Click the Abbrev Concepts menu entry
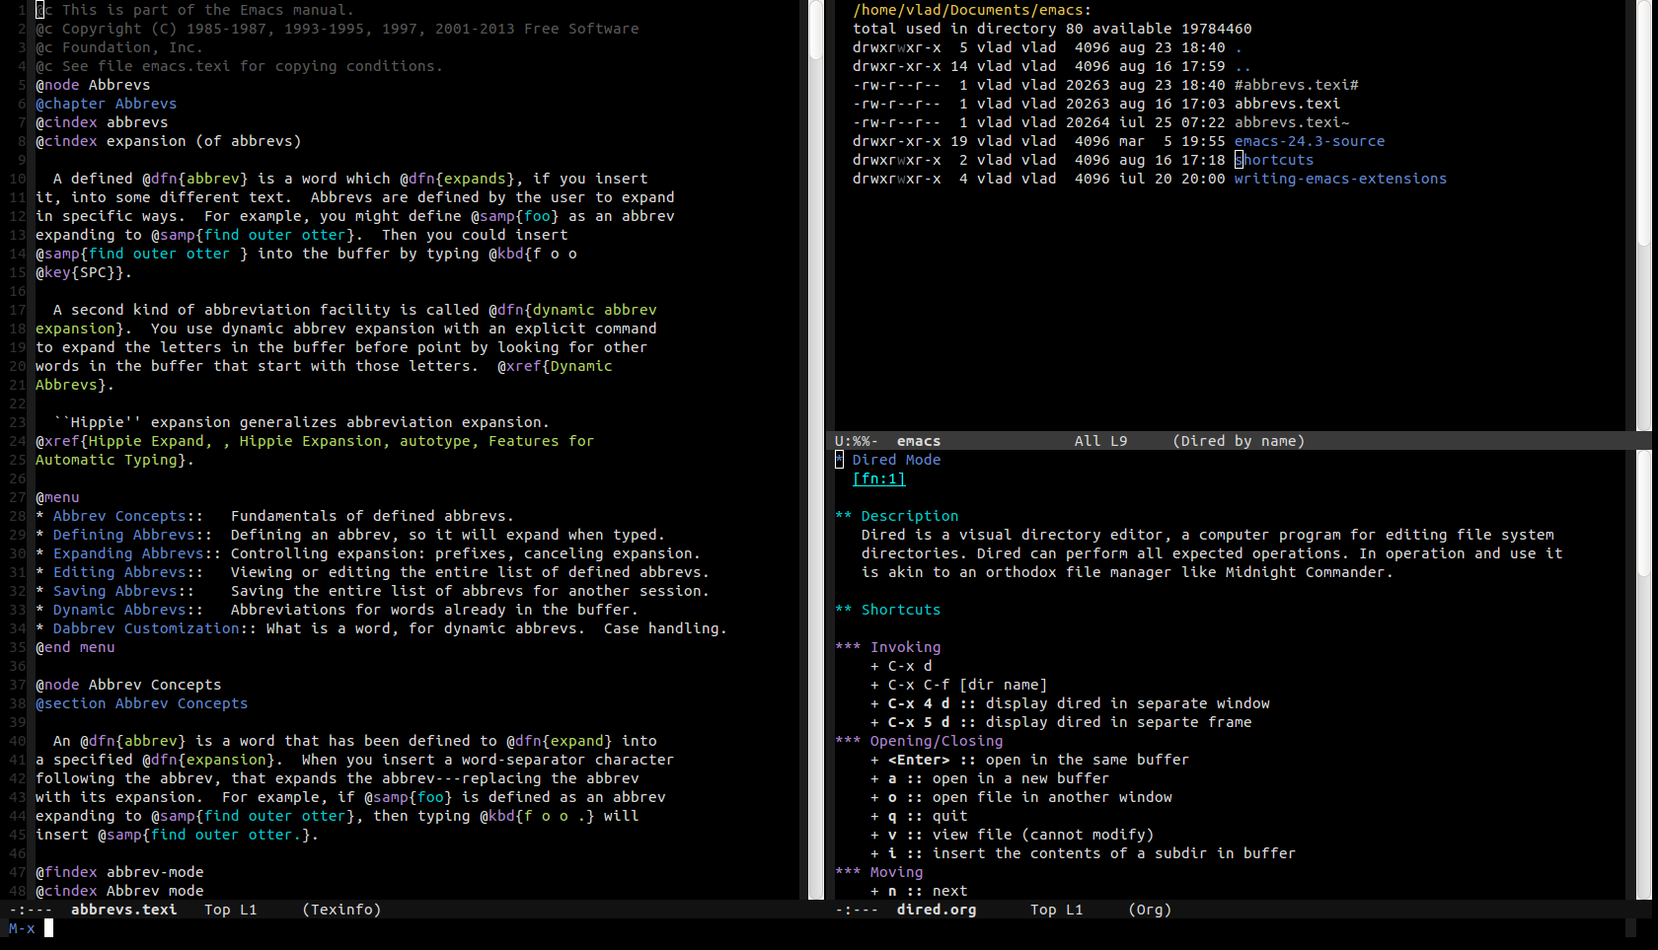 [x=118, y=516]
